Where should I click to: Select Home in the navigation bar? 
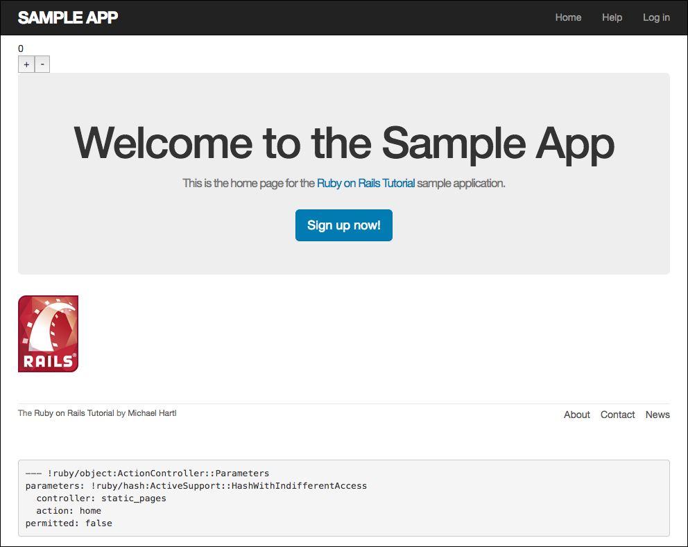(568, 17)
